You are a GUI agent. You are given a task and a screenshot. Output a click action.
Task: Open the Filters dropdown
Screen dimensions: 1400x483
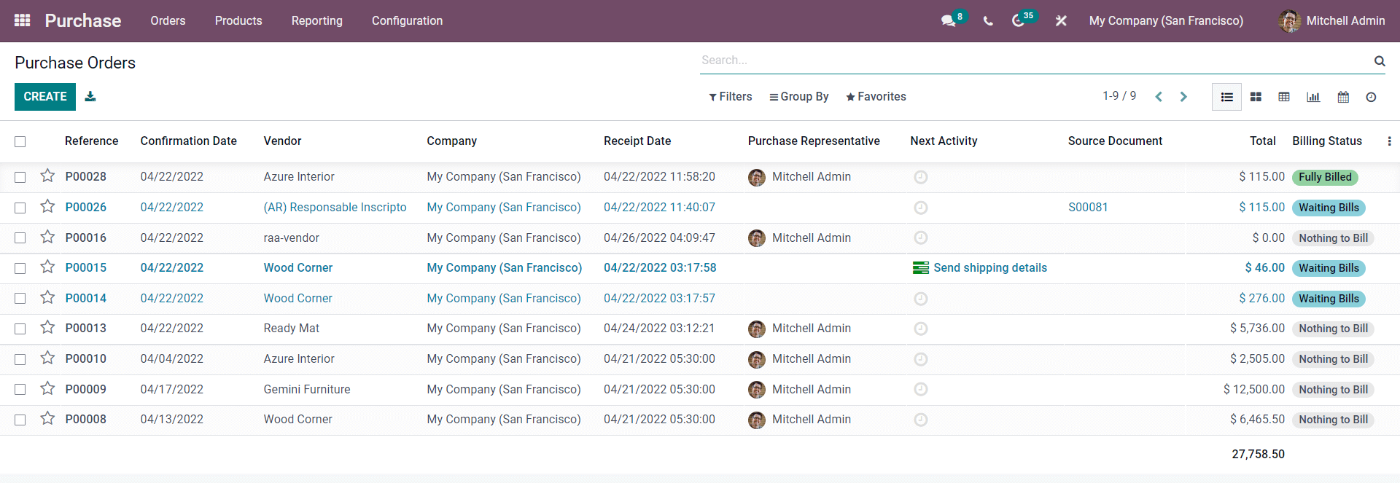730,97
